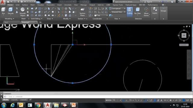Toggle the Culling selection button
193x108 pixels.
click(x=130, y=12)
